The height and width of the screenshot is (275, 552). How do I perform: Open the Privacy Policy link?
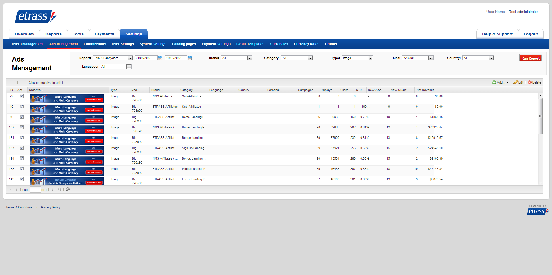coord(51,207)
